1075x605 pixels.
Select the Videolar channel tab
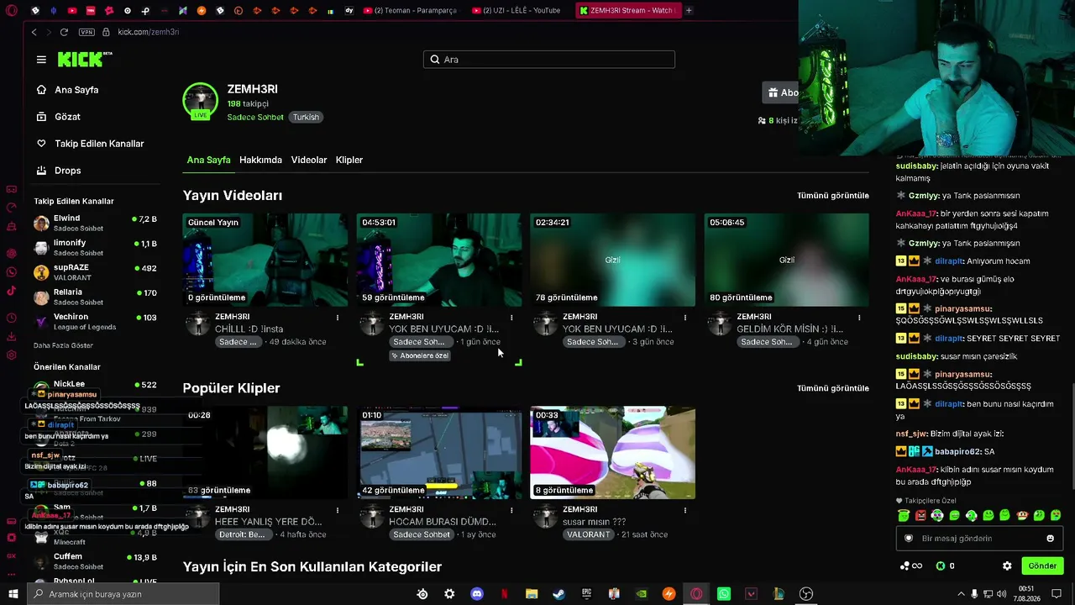pos(309,160)
